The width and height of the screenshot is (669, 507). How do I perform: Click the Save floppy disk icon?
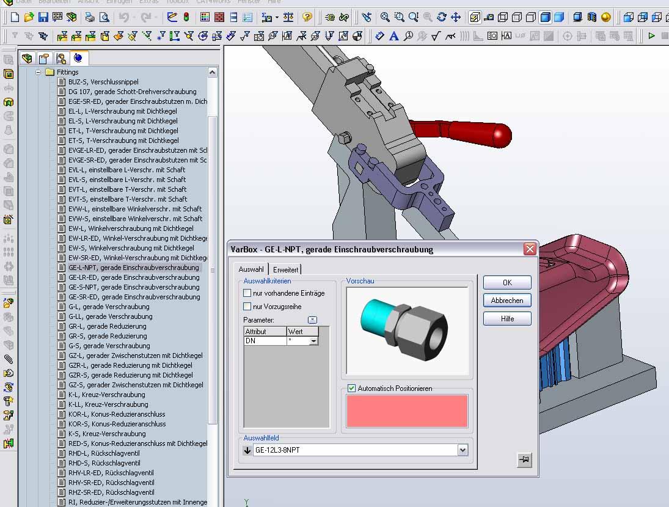pos(43,17)
